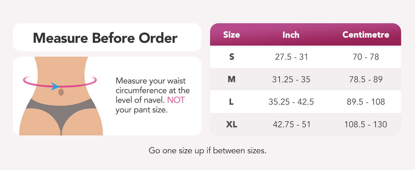Image resolution: width=415 pixels, height=170 pixels.
Task: Click the Measure Before Order heading
Action: (105, 38)
